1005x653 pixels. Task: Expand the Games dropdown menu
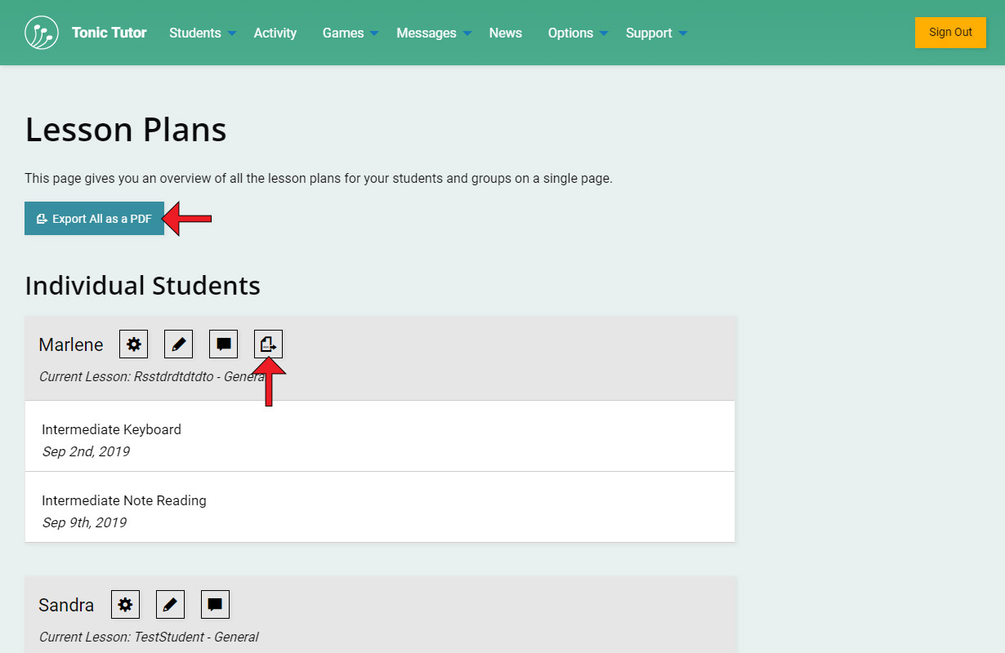[350, 33]
